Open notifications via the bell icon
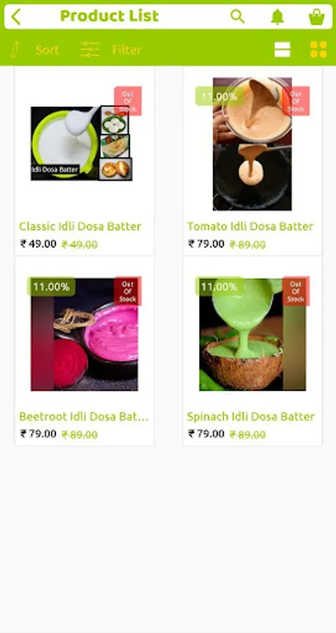The image size is (336, 633). click(277, 17)
